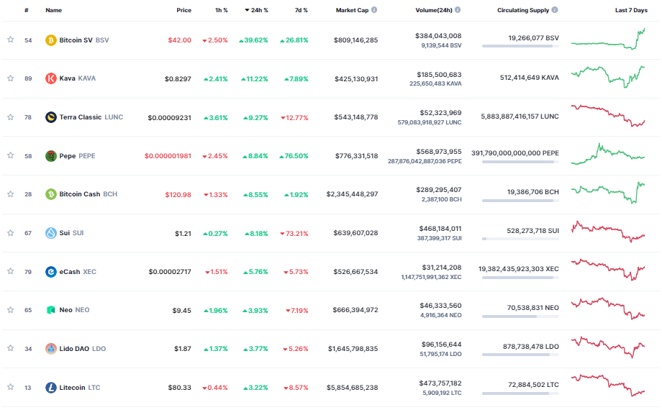Sort by the Price column header
The width and height of the screenshot is (662, 410).
[x=183, y=10]
